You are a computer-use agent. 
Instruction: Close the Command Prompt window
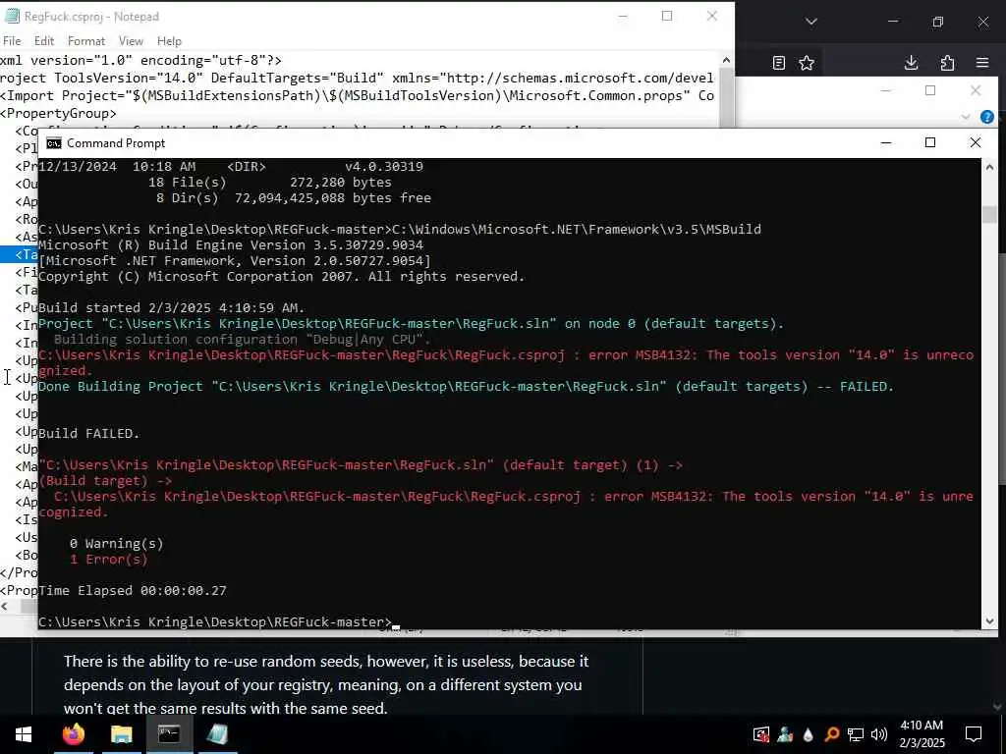976,142
